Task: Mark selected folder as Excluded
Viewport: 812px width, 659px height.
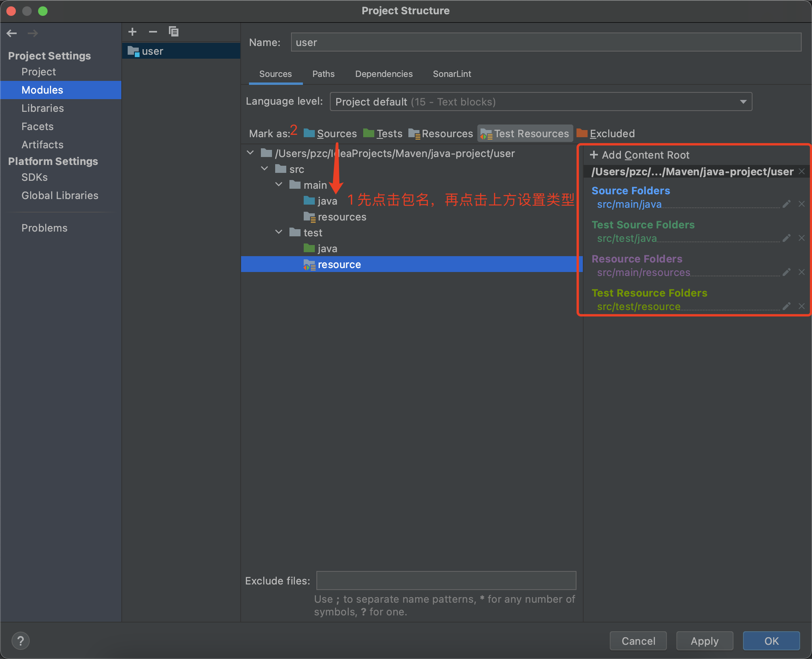Action: click(606, 134)
